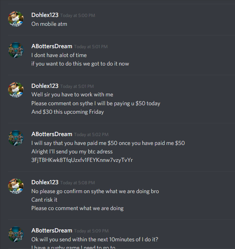Screen dimensions: 235x249
Task: Open ABottersDream's avatar at the 5:09 PM message
Action: (x=16, y=234)
